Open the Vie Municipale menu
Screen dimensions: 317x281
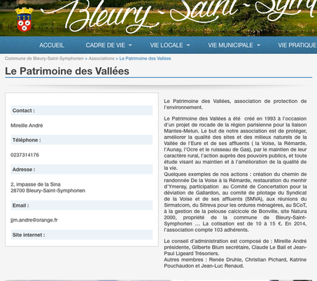230,45
